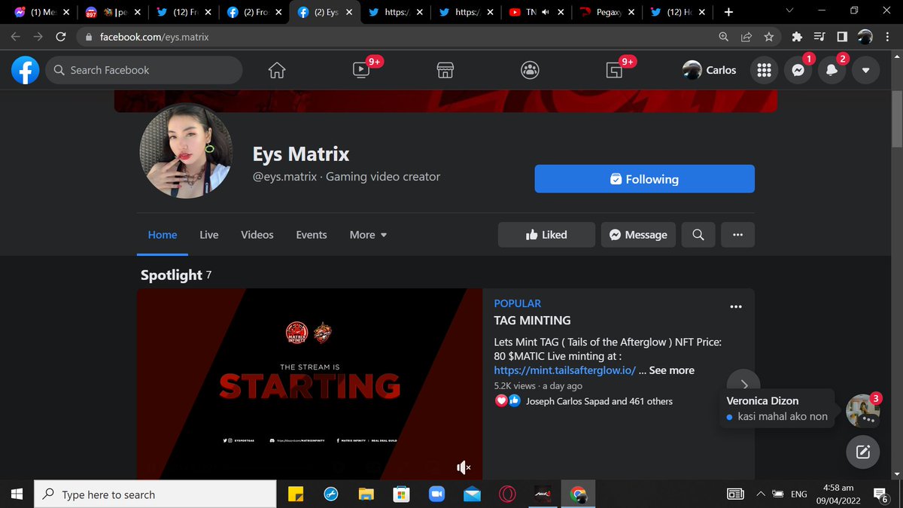Open Zoom from the taskbar
Screen dimensions: 903x508
[x=436, y=494]
